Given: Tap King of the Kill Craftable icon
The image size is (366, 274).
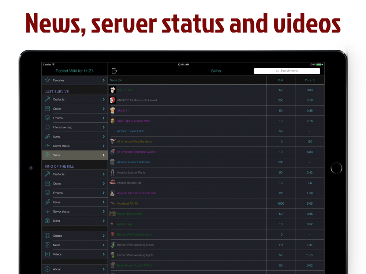Looking at the screenshot, I should coord(47,174).
